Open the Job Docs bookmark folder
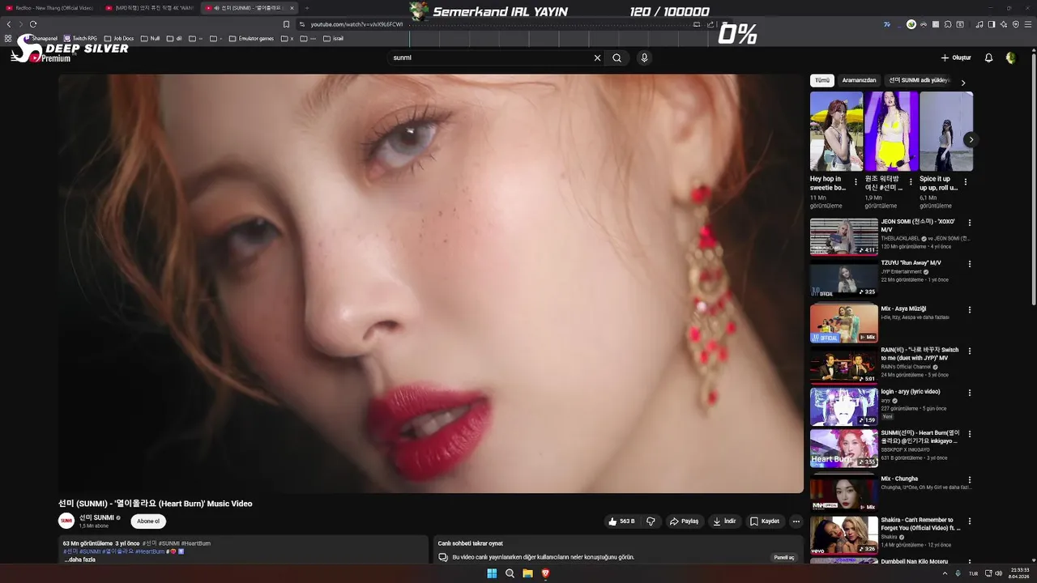Screen dimensions: 1037x583 (118, 38)
